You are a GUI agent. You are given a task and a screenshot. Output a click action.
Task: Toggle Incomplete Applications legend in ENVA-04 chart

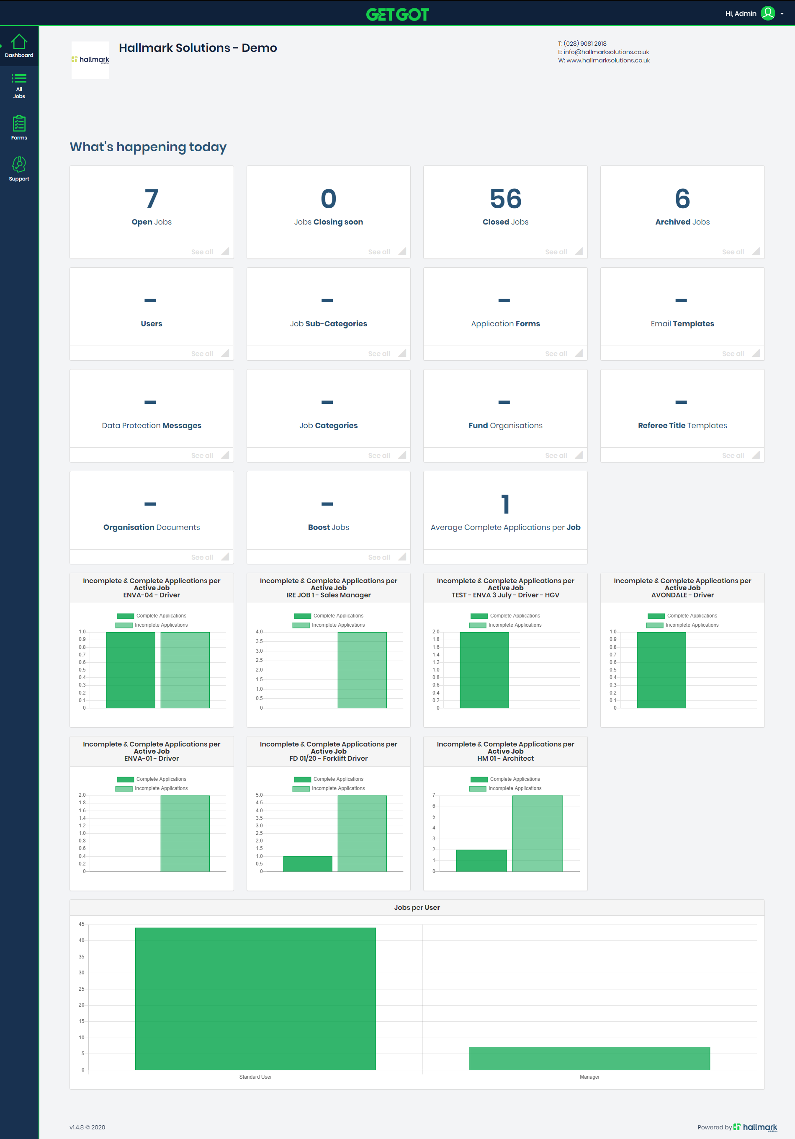point(152,625)
